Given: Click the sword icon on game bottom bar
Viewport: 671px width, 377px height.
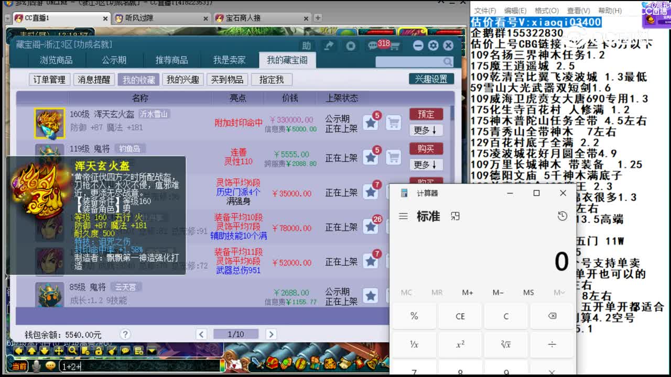Looking at the screenshot, I should 257,362.
